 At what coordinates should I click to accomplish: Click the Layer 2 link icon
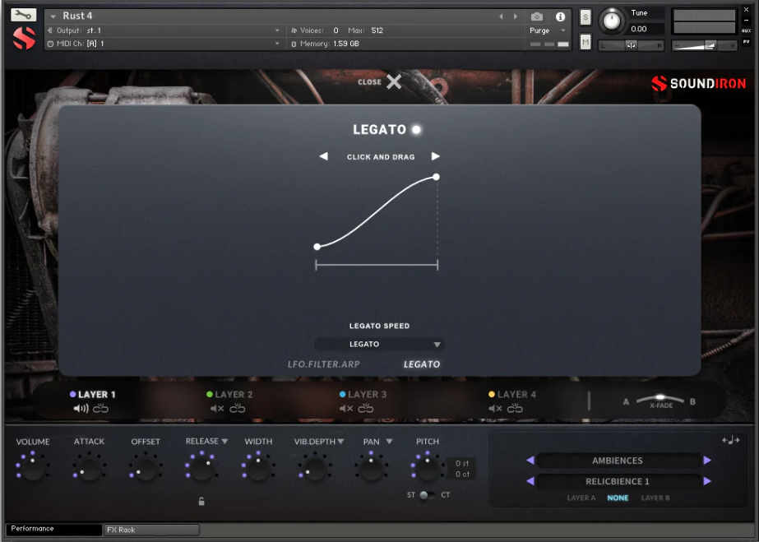pos(238,409)
